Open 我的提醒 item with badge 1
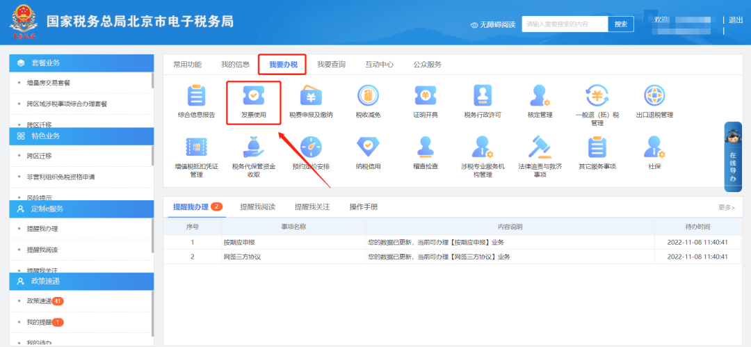Image resolution: width=751 pixels, height=347 pixels. 45,322
